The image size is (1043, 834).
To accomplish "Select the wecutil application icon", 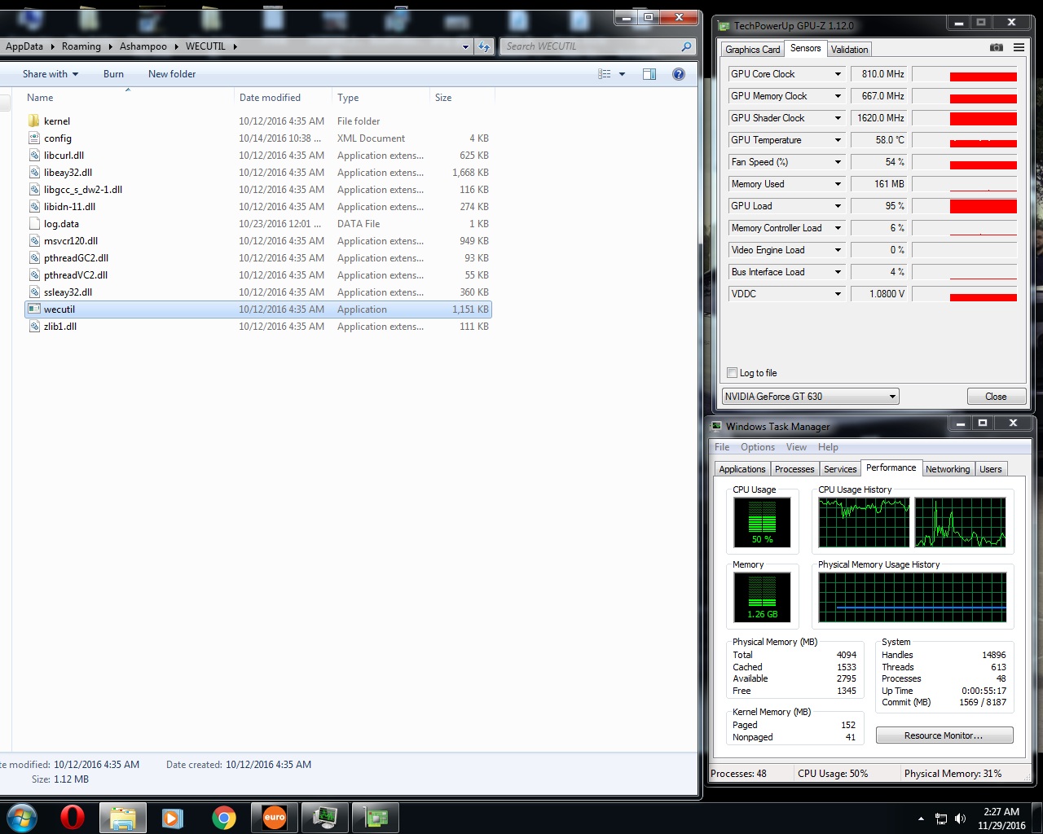I will [x=33, y=309].
